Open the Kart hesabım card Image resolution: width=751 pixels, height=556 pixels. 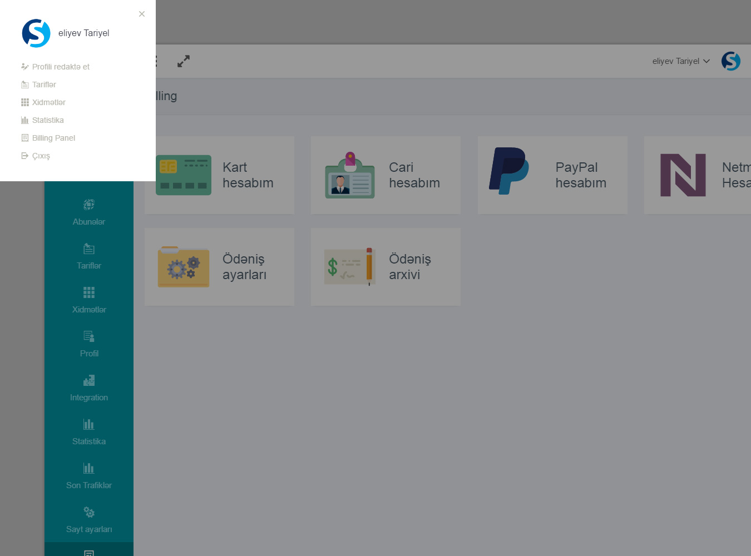coord(219,175)
